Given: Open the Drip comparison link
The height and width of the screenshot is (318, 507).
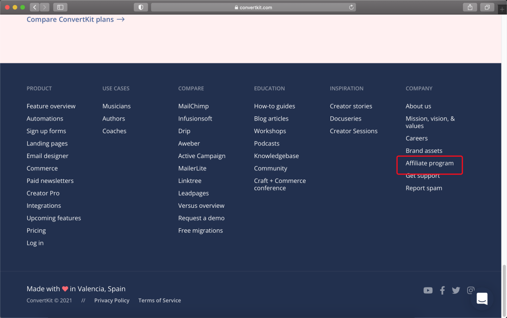Looking at the screenshot, I should (184, 131).
